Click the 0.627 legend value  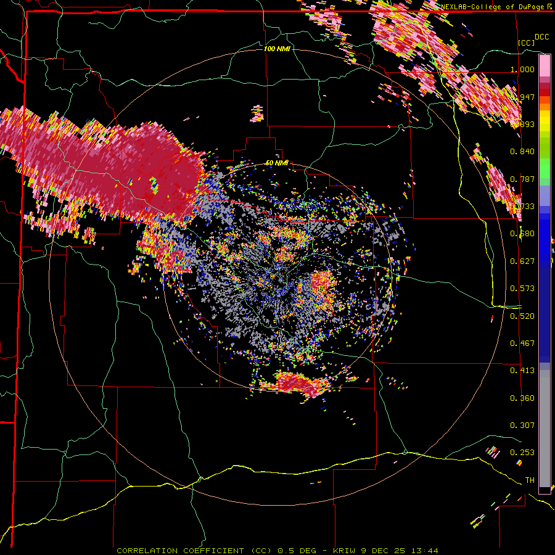[x=522, y=261]
